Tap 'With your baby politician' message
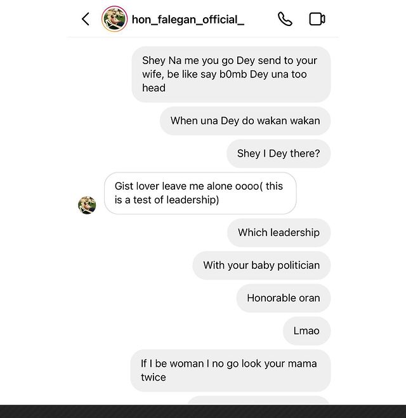Viewport: 406px width, 418px height. [261, 265]
